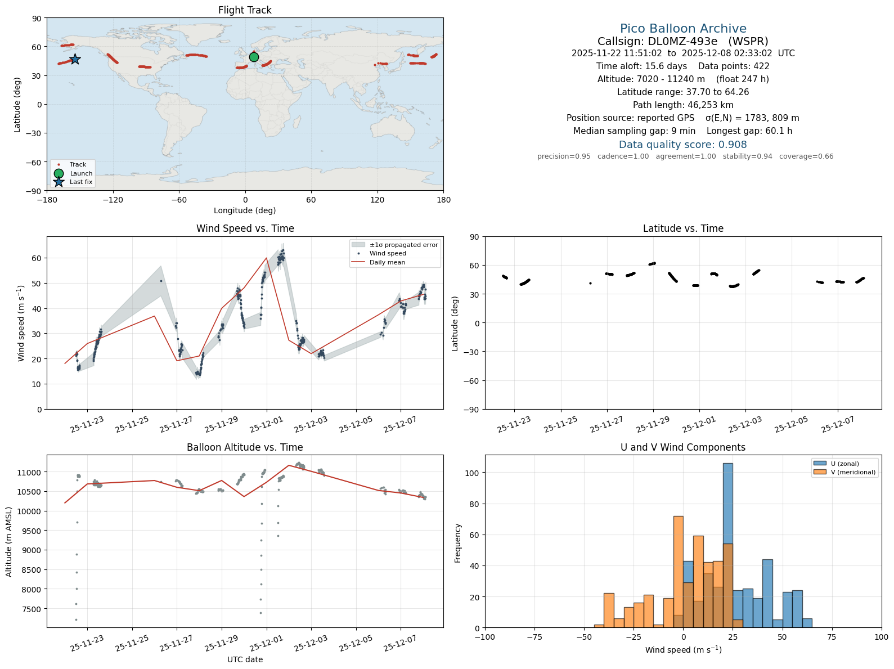Click the "Daily mean" legend label
Image resolution: width=894 pixels, height=669 pixels.
(x=387, y=262)
